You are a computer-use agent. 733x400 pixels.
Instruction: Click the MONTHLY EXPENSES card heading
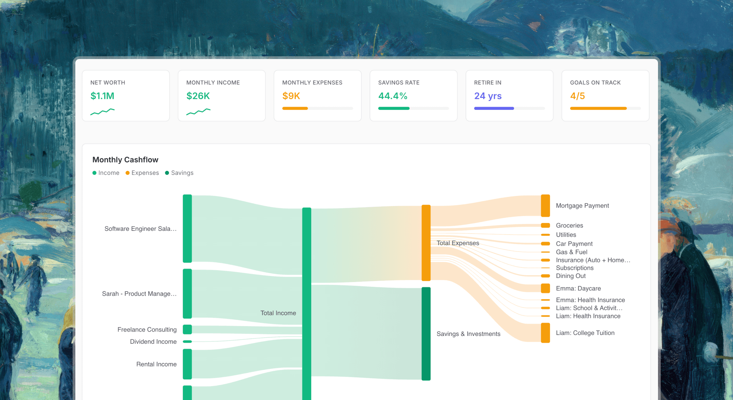(312, 82)
